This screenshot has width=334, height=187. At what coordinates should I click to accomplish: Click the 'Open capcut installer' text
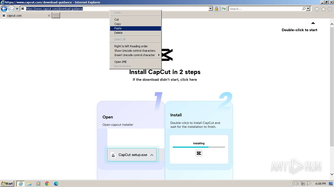point(118,125)
